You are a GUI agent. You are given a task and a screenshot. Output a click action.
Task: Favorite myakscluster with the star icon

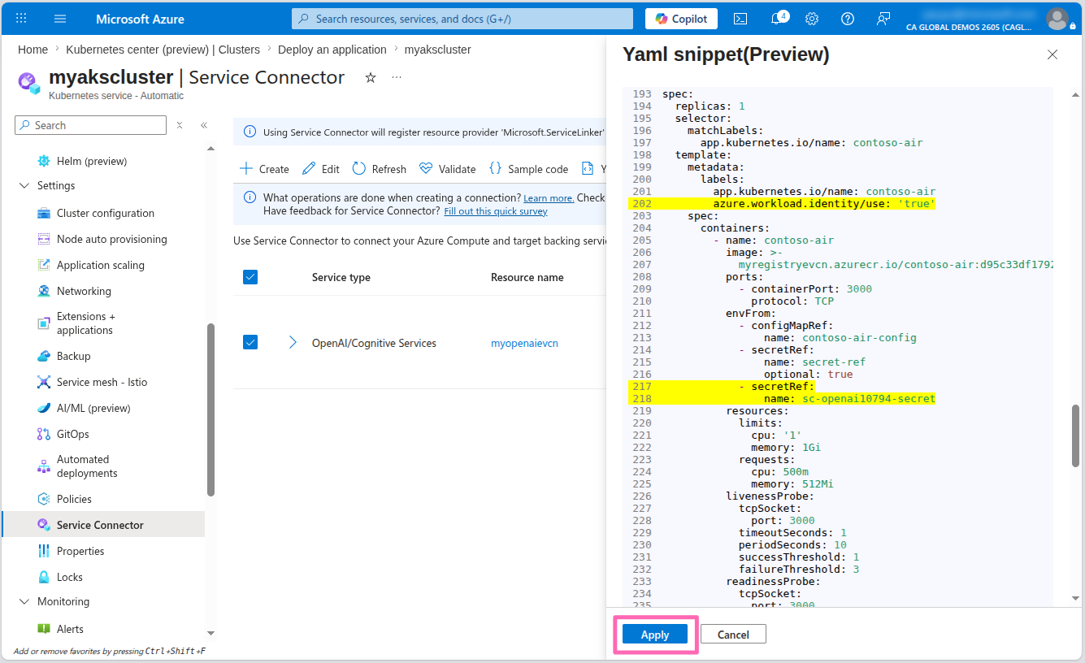tap(371, 77)
